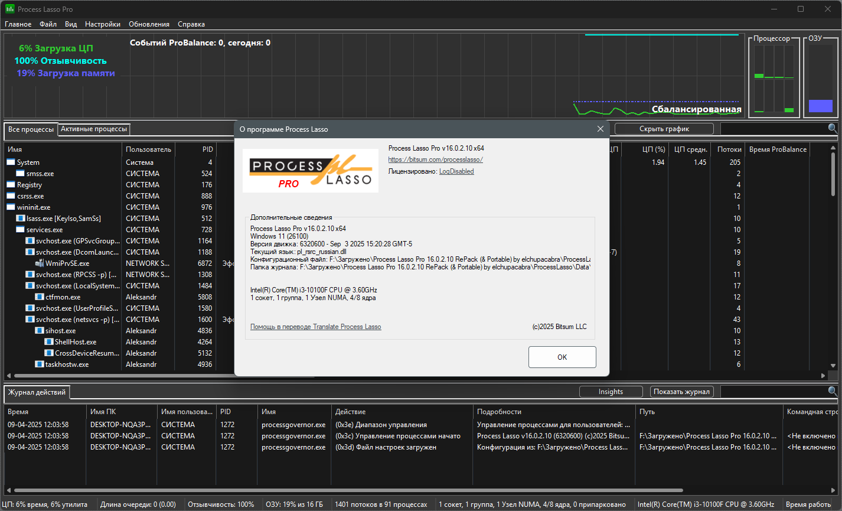The image size is (842, 511).
Task: Click the process search input field
Action: 774,129
